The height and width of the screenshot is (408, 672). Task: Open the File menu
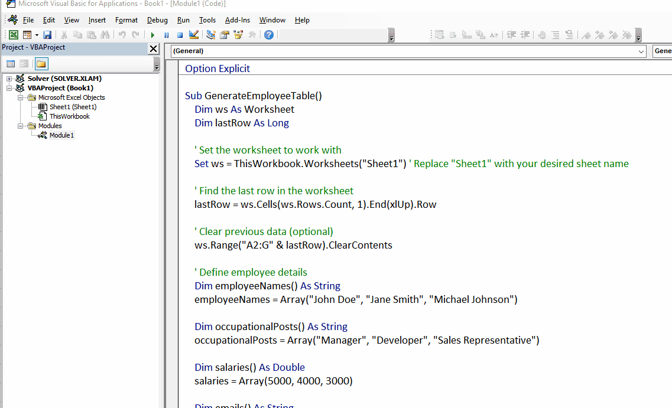click(x=28, y=20)
